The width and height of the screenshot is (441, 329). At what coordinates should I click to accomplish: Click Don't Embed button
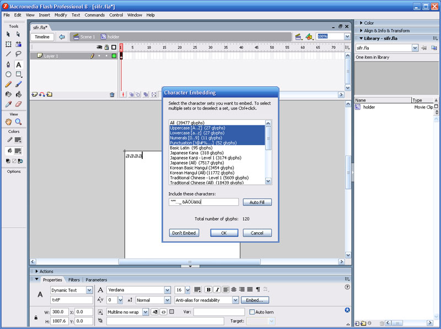click(x=184, y=233)
